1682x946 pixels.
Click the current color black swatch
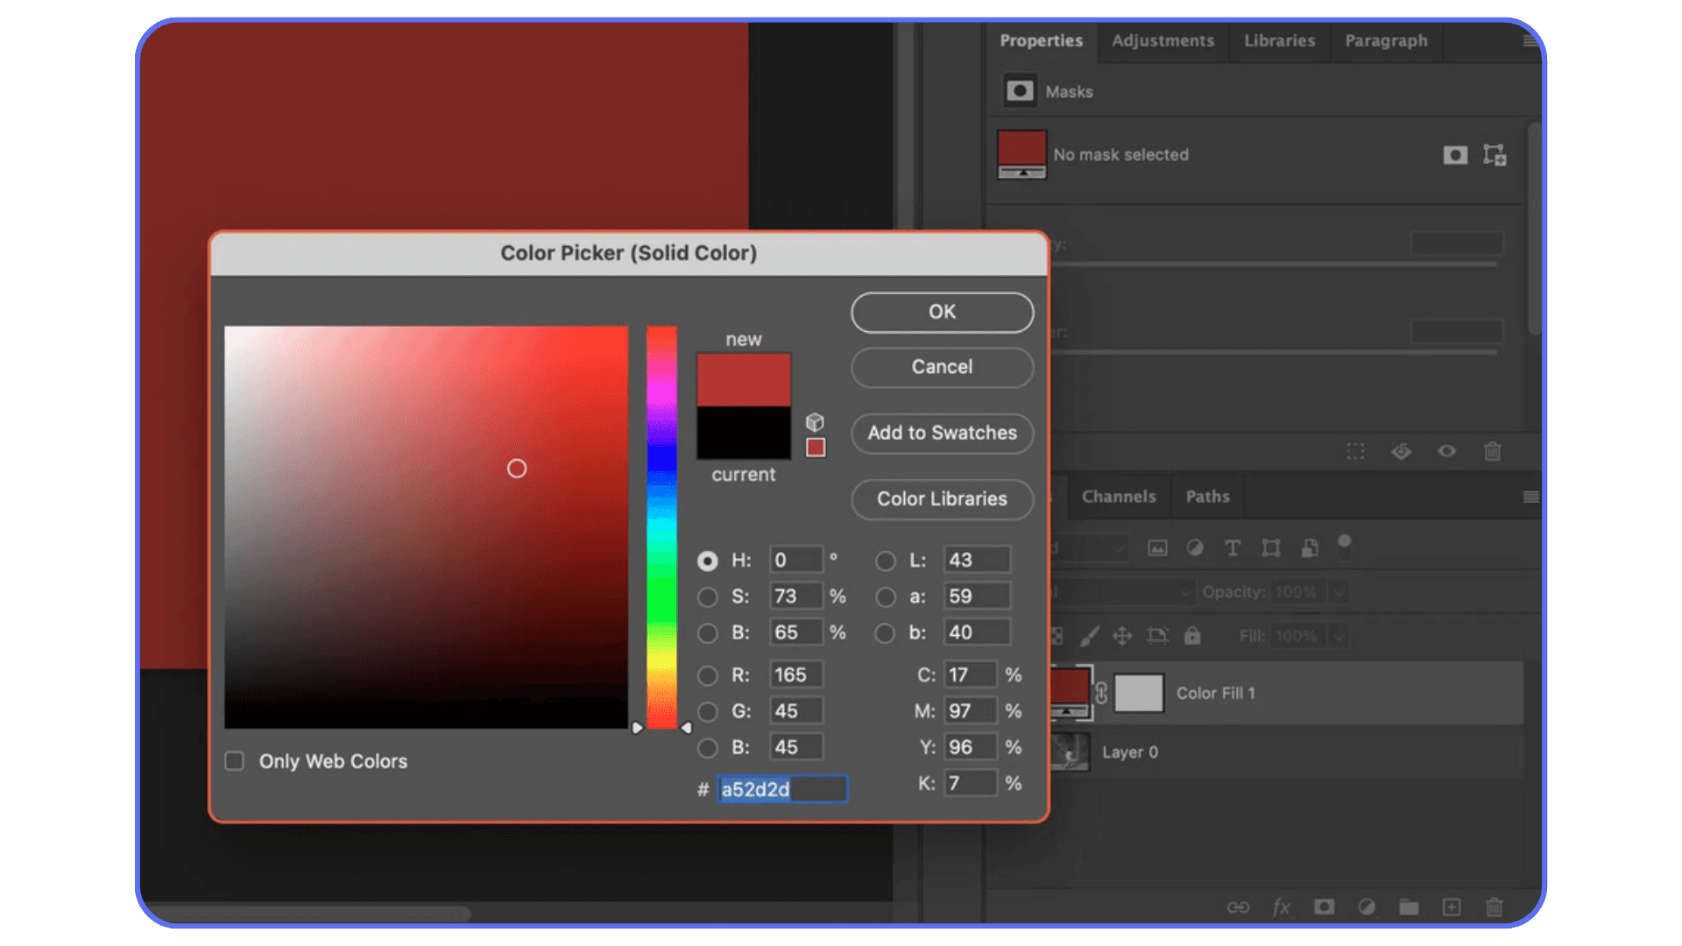pyautogui.click(x=743, y=432)
